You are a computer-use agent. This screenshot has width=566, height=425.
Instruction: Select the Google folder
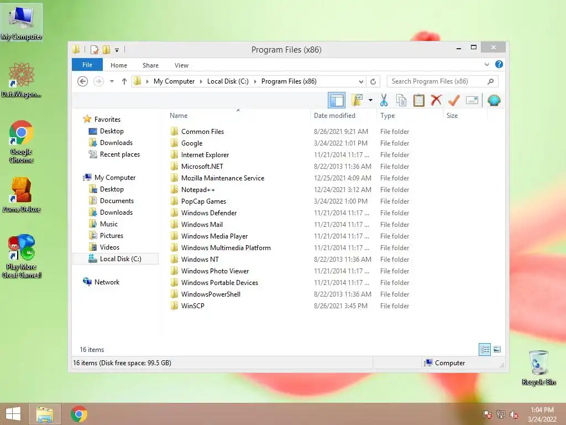[x=192, y=143]
